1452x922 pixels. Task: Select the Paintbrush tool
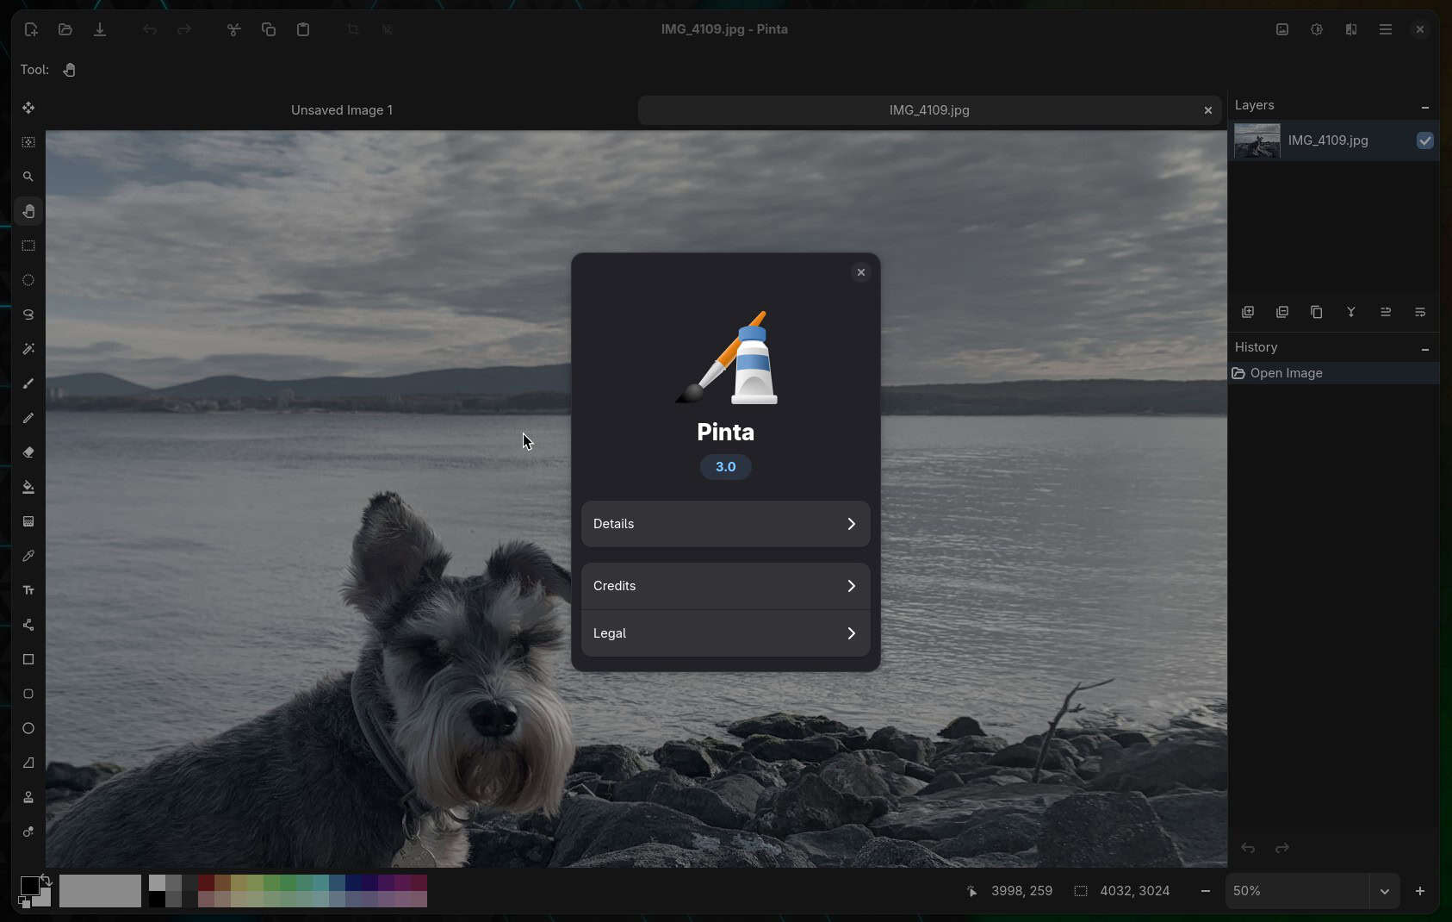coord(28,384)
